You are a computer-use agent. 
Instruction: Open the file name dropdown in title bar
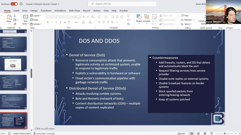click(x=58, y=4)
